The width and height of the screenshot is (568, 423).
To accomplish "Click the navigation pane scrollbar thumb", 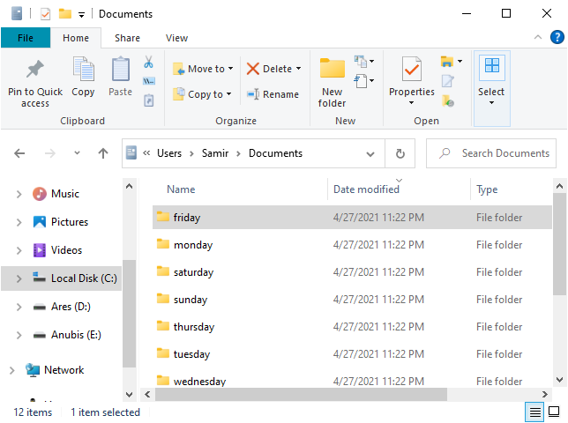I will click(x=129, y=314).
